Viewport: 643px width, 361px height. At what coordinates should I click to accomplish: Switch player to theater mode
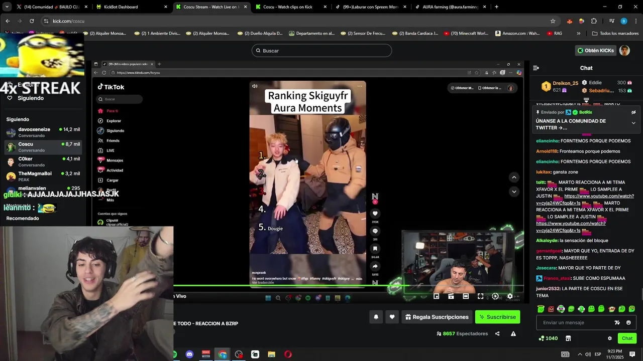point(466,296)
